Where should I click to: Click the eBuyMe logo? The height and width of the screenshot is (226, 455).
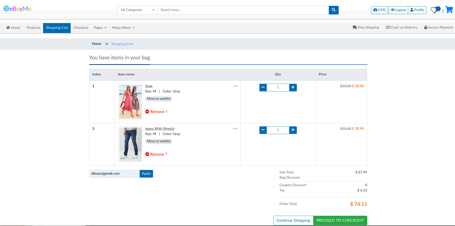point(17,9)
